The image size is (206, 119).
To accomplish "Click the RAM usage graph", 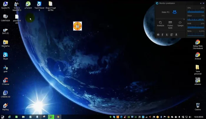I will coord(196,27).
